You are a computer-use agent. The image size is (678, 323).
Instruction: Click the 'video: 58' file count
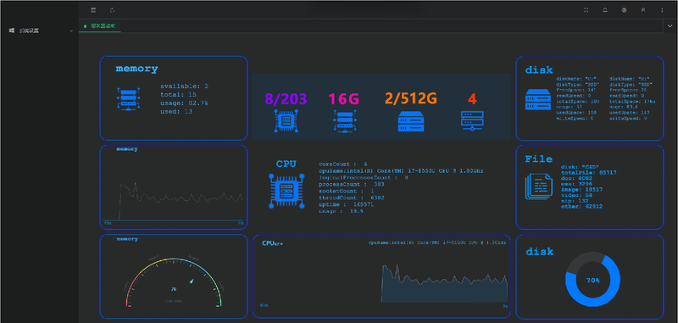pyautogui.click(x=577, y=195)
